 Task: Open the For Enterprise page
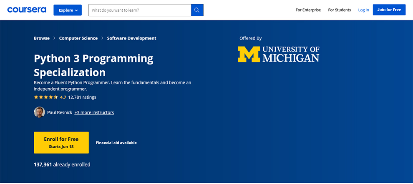tap(308, 10)
